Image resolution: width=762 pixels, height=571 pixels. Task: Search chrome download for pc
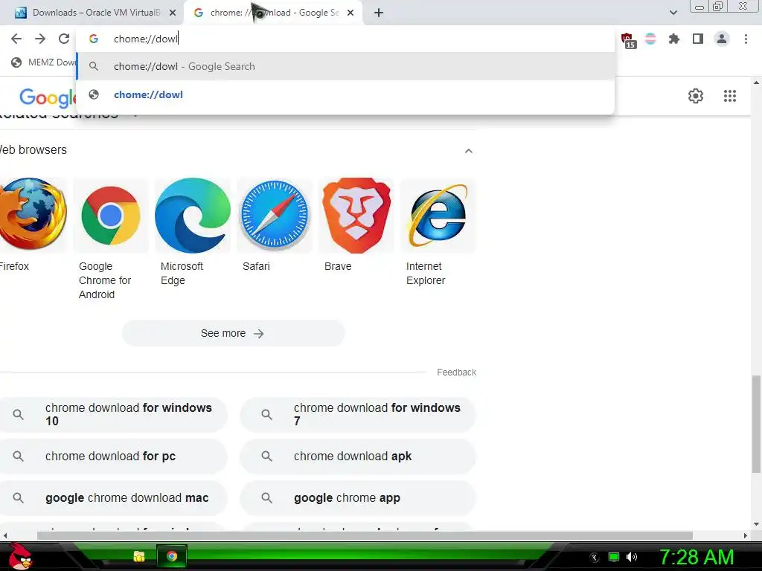113,457
